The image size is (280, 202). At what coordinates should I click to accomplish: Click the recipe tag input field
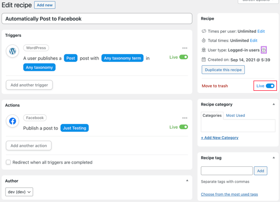tap(227, 171)
